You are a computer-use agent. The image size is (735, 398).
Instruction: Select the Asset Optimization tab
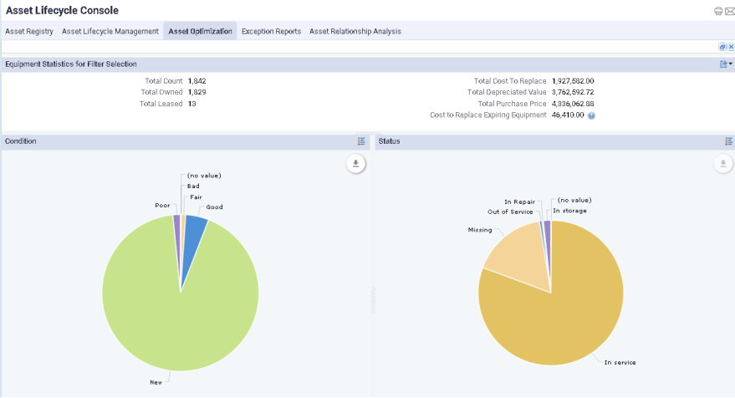200,32
